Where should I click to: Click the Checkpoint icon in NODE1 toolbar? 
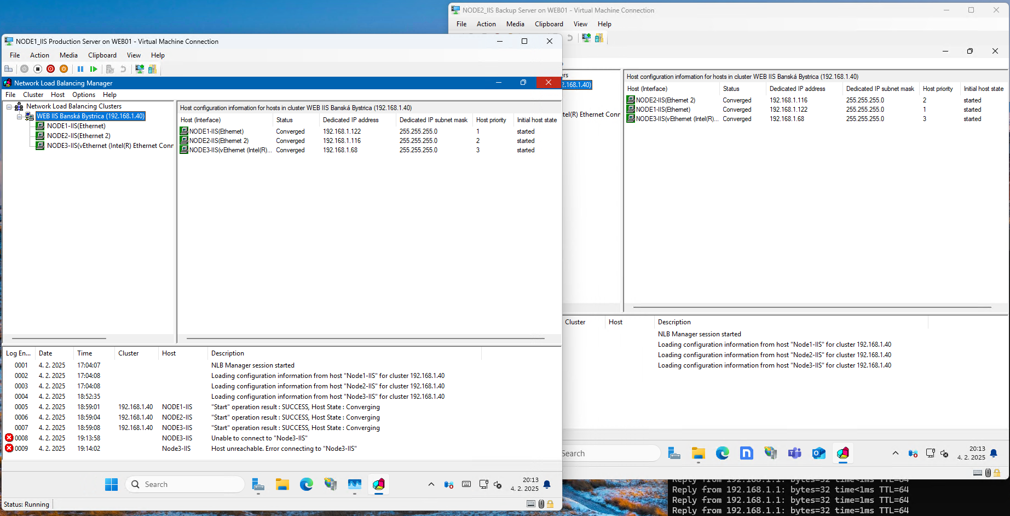point(110,69)
